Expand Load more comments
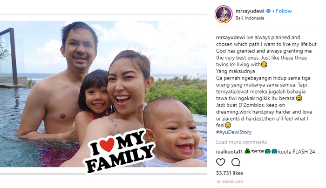 [241, 142]
